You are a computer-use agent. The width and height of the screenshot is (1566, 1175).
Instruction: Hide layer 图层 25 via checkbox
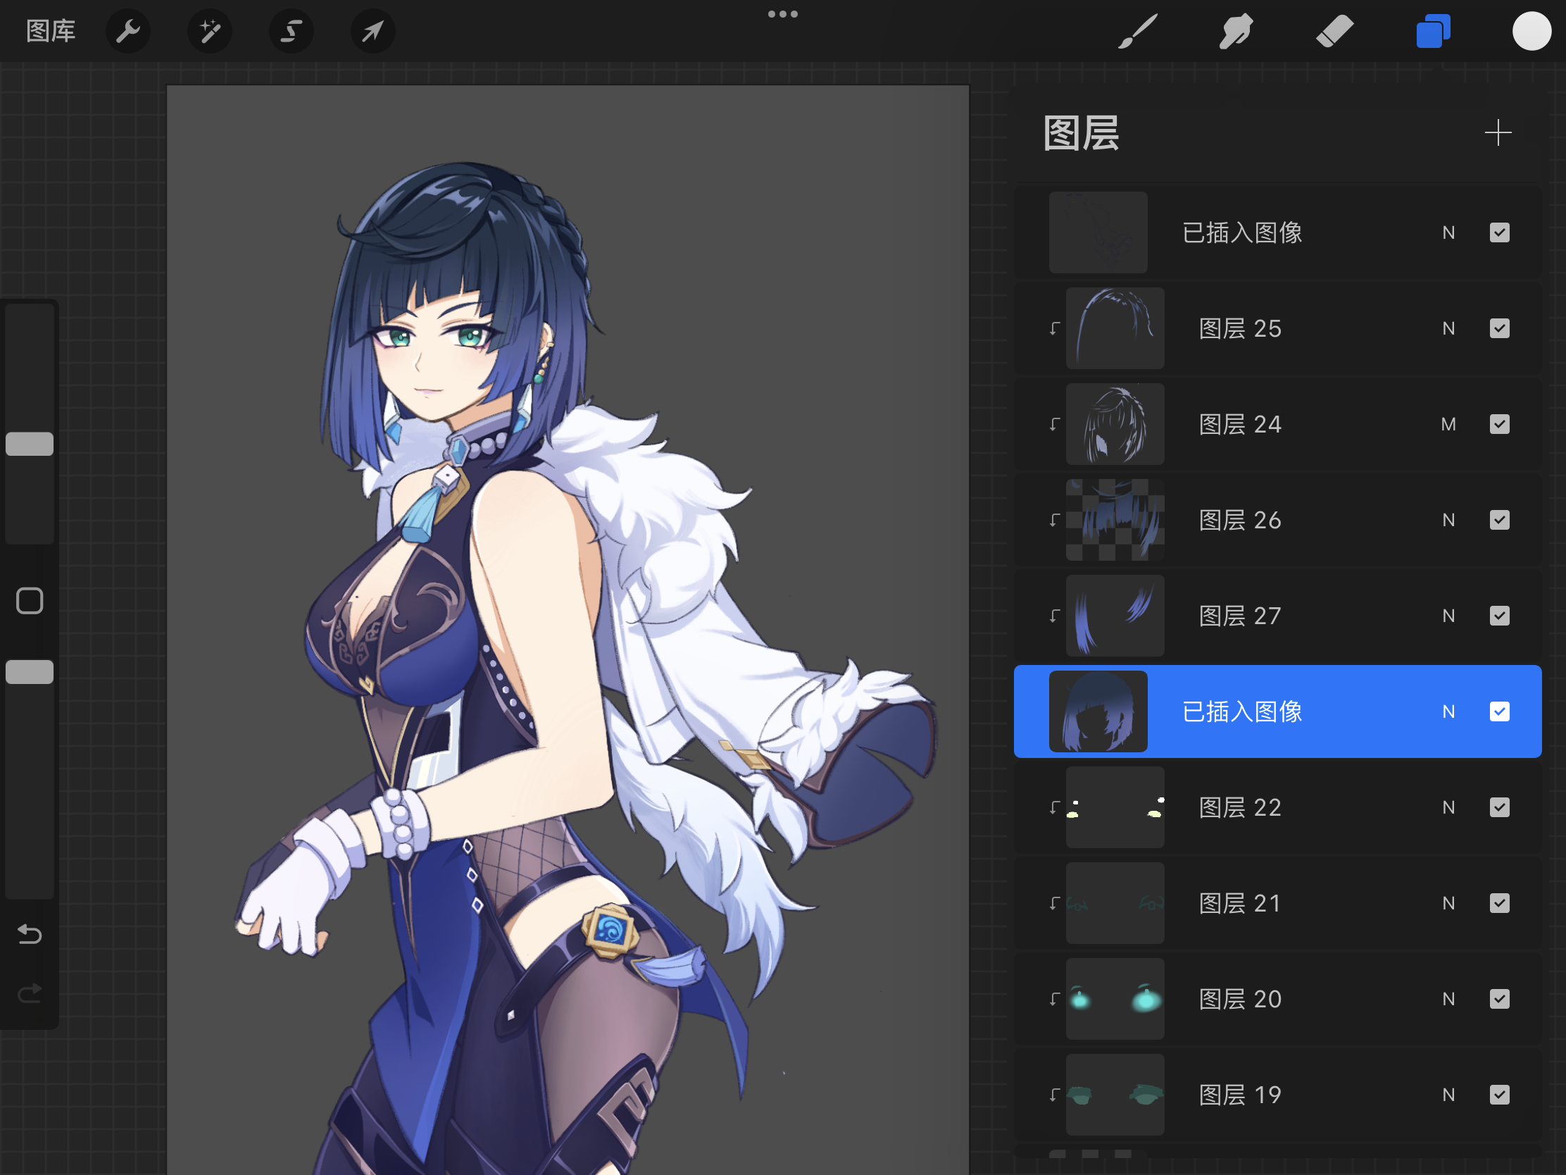[1499, 329]
